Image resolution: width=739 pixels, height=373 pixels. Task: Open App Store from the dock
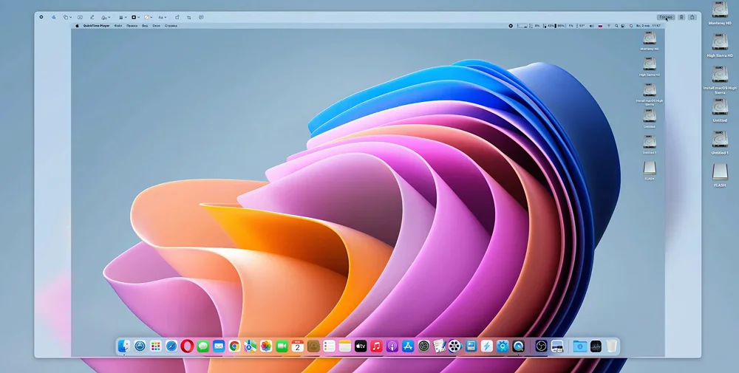click(x=408, y=346)
